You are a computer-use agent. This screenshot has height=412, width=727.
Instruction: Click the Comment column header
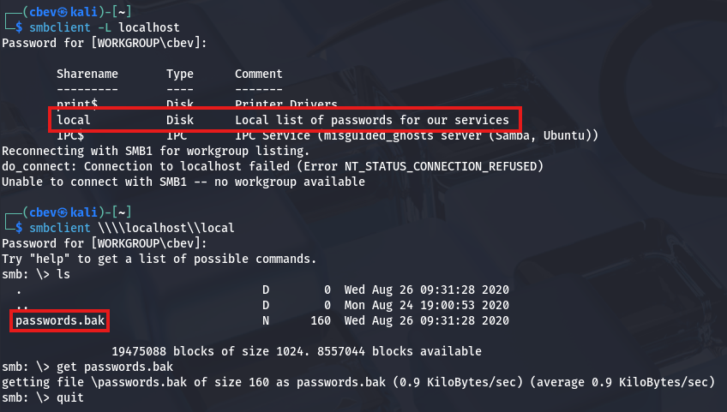click(259, 74)
